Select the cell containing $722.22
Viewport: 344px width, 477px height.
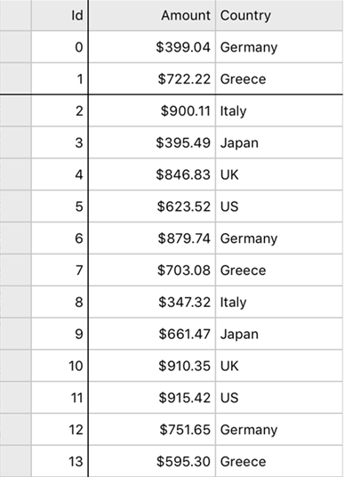pos(152,79)
